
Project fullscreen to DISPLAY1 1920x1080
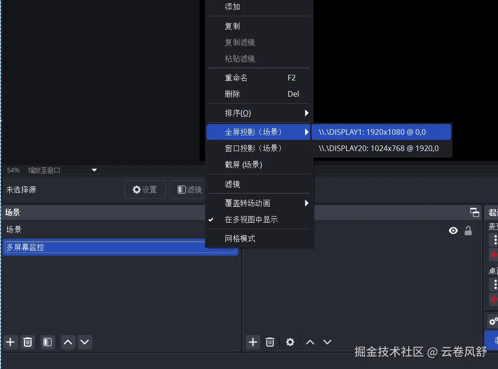pos(381,132)
